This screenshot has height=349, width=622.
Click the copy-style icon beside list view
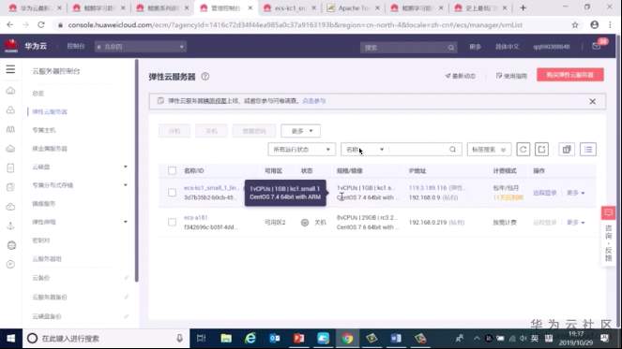click(x=567, y=149)
